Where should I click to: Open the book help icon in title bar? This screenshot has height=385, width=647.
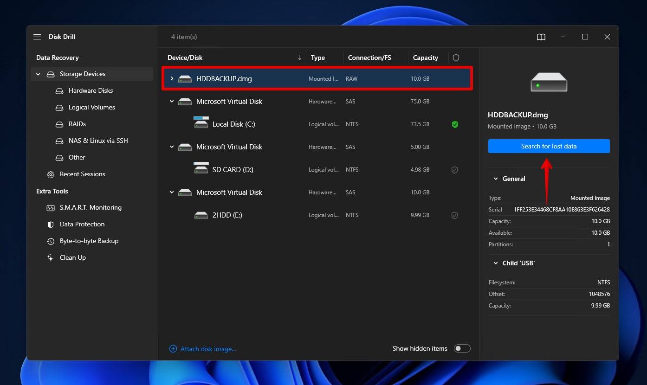coord(541,37)
